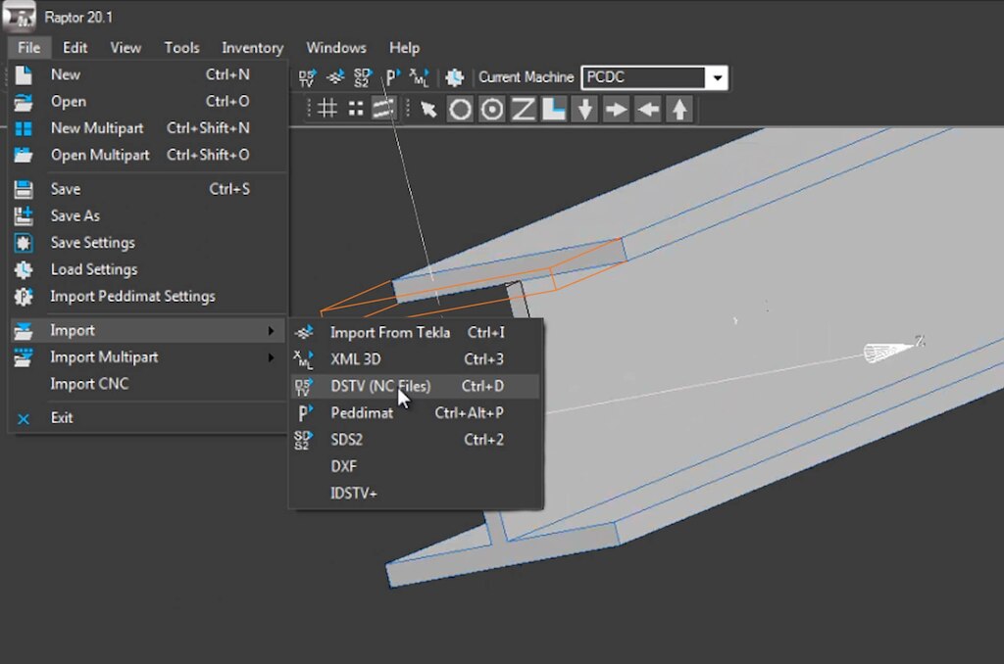This screenshot has height=664, width=1004.
Task: Click Import From Tekla option
Action: (390, 333)
